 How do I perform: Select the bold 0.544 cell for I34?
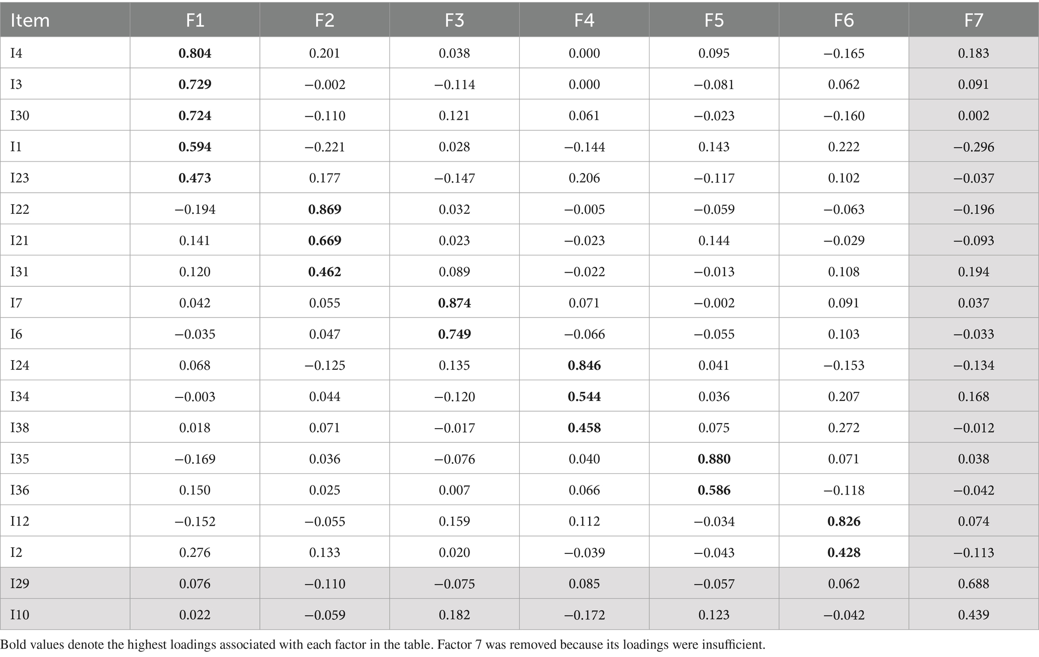584,396
